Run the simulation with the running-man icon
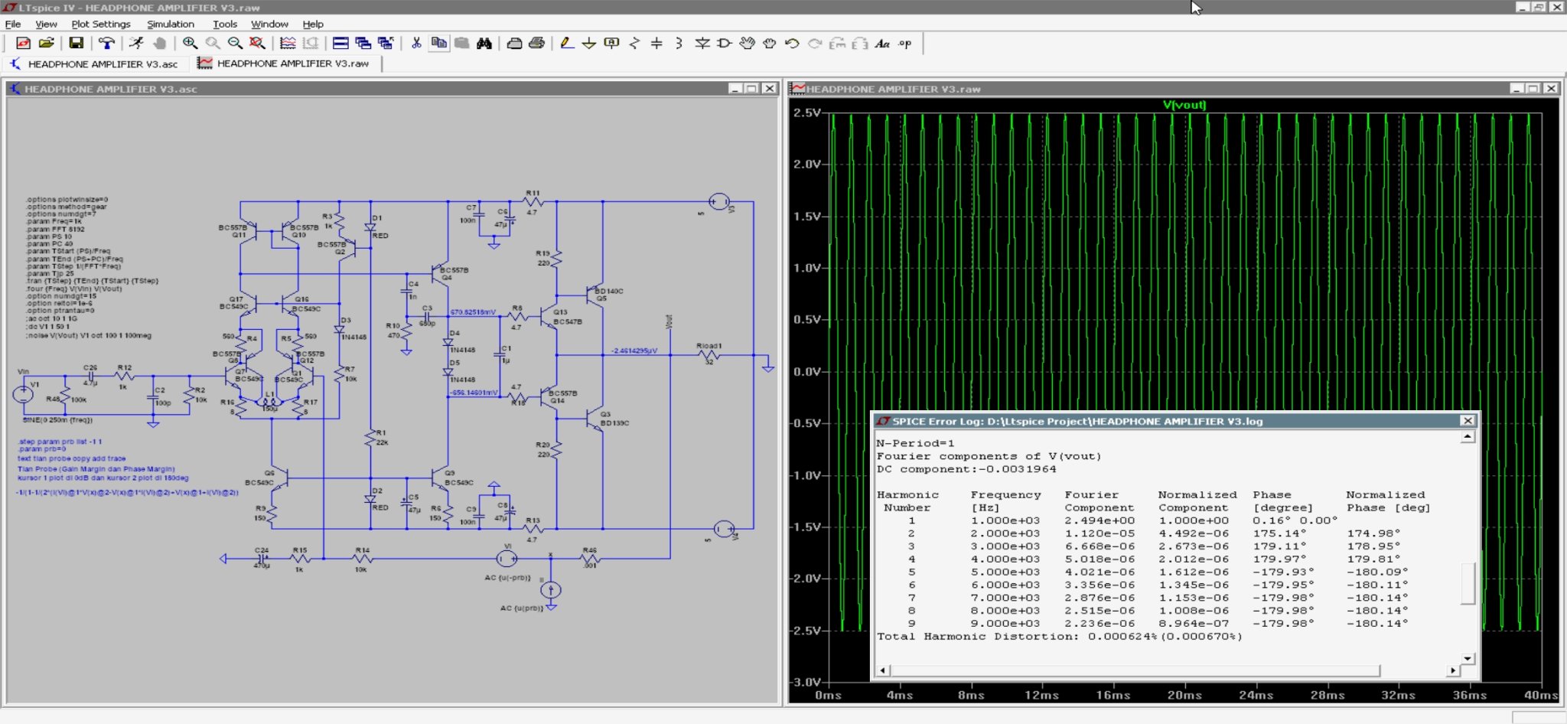 tap(136, 44)
